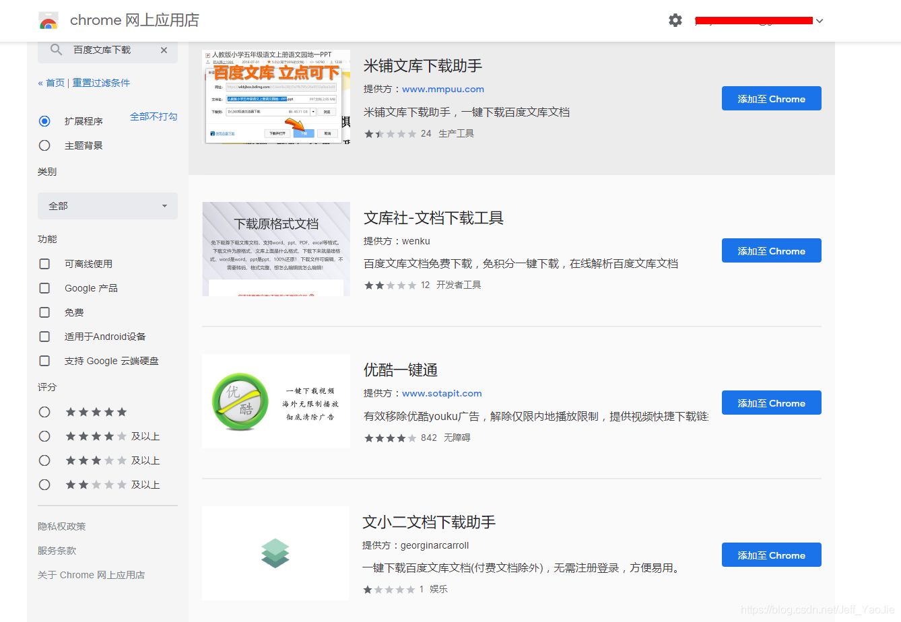Open the 全部 category dropdown
This screenshot has width=901, height=622.
tap(108, 206)
